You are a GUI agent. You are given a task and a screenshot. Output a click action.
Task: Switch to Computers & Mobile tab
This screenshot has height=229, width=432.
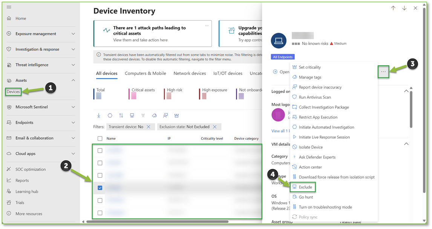pos(145,73)
